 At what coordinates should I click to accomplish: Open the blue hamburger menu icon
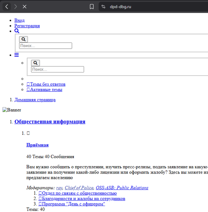(x=16, y=55)
